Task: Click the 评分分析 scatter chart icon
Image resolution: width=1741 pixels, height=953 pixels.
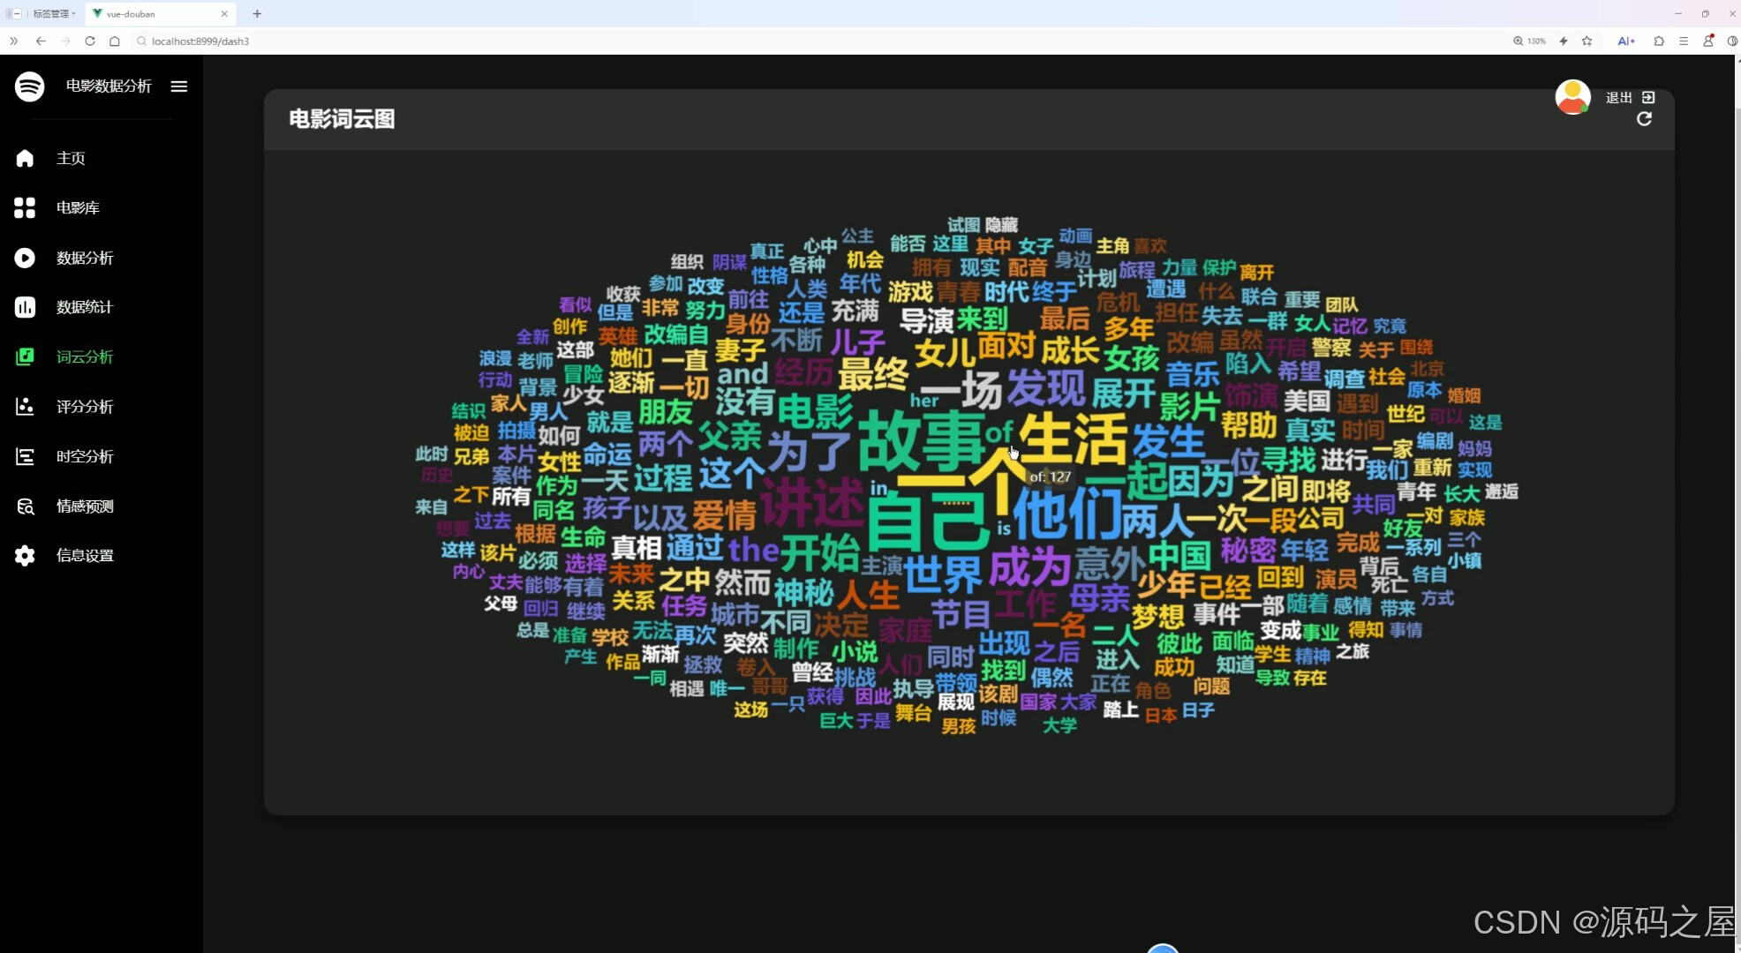Action: [x=25, y=407]
